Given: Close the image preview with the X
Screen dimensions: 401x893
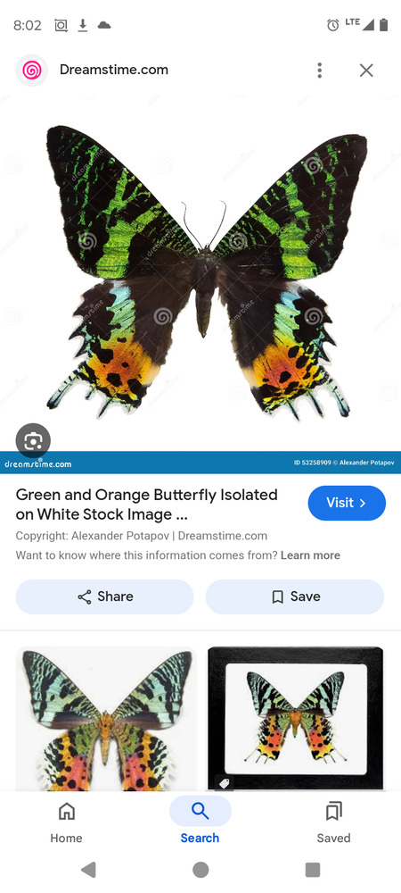Looking at the screenshot, I should click(x=366, y=70).
